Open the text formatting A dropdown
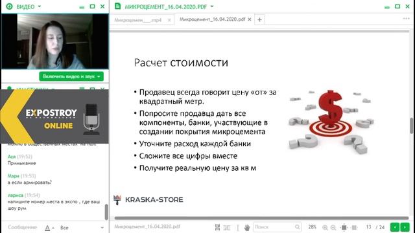Image resolution: width=415 pixels, height=233 pixels. tap(49, 227)
